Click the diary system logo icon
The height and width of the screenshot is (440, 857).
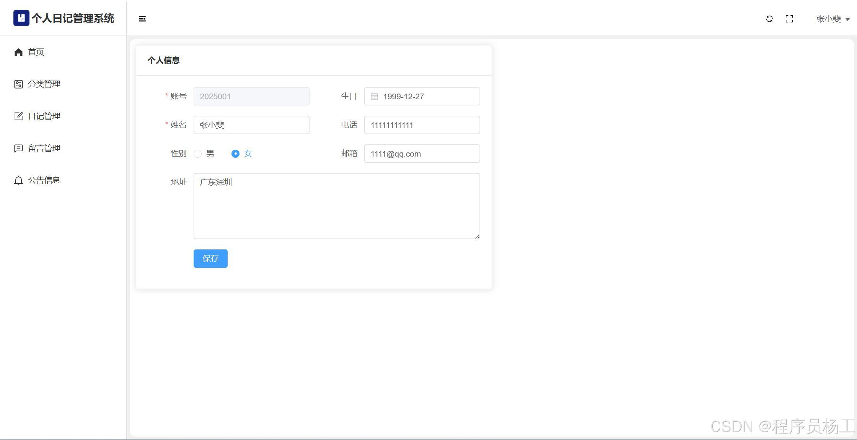click(21, 18)
